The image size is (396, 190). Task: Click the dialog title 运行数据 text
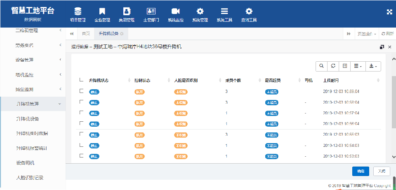[80, 47]
